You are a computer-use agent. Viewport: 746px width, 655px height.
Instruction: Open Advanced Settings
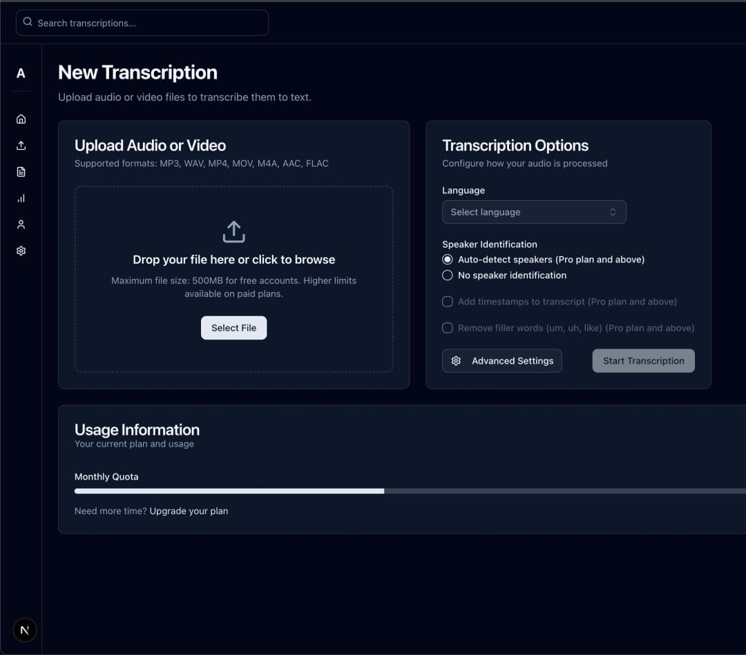[501, 361]
